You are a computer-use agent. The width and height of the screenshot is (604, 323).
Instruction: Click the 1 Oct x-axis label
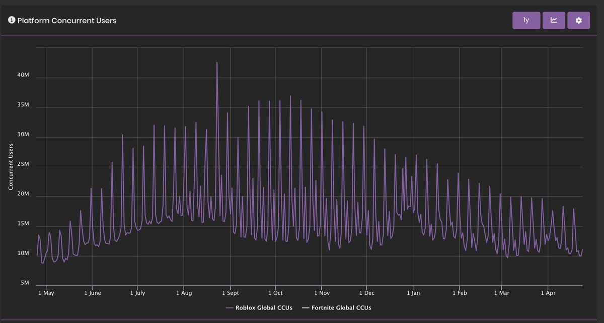pos(275,292)
